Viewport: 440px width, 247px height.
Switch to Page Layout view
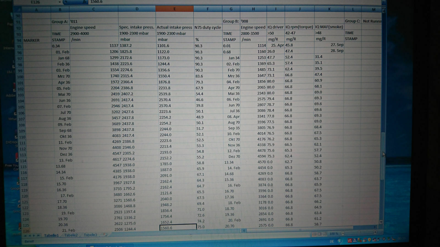click(x=320, y=234)
